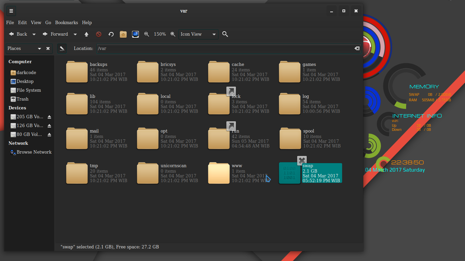Image resolution: width=465 pixels, height=261 pixels.
Task: Select the tmp folder icon
Action: point(77,173)
